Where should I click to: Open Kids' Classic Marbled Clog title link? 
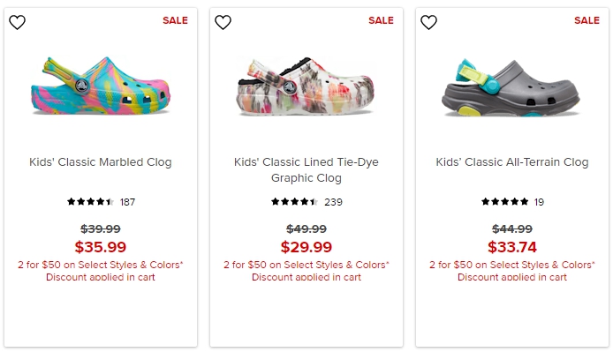pos(101,162)
